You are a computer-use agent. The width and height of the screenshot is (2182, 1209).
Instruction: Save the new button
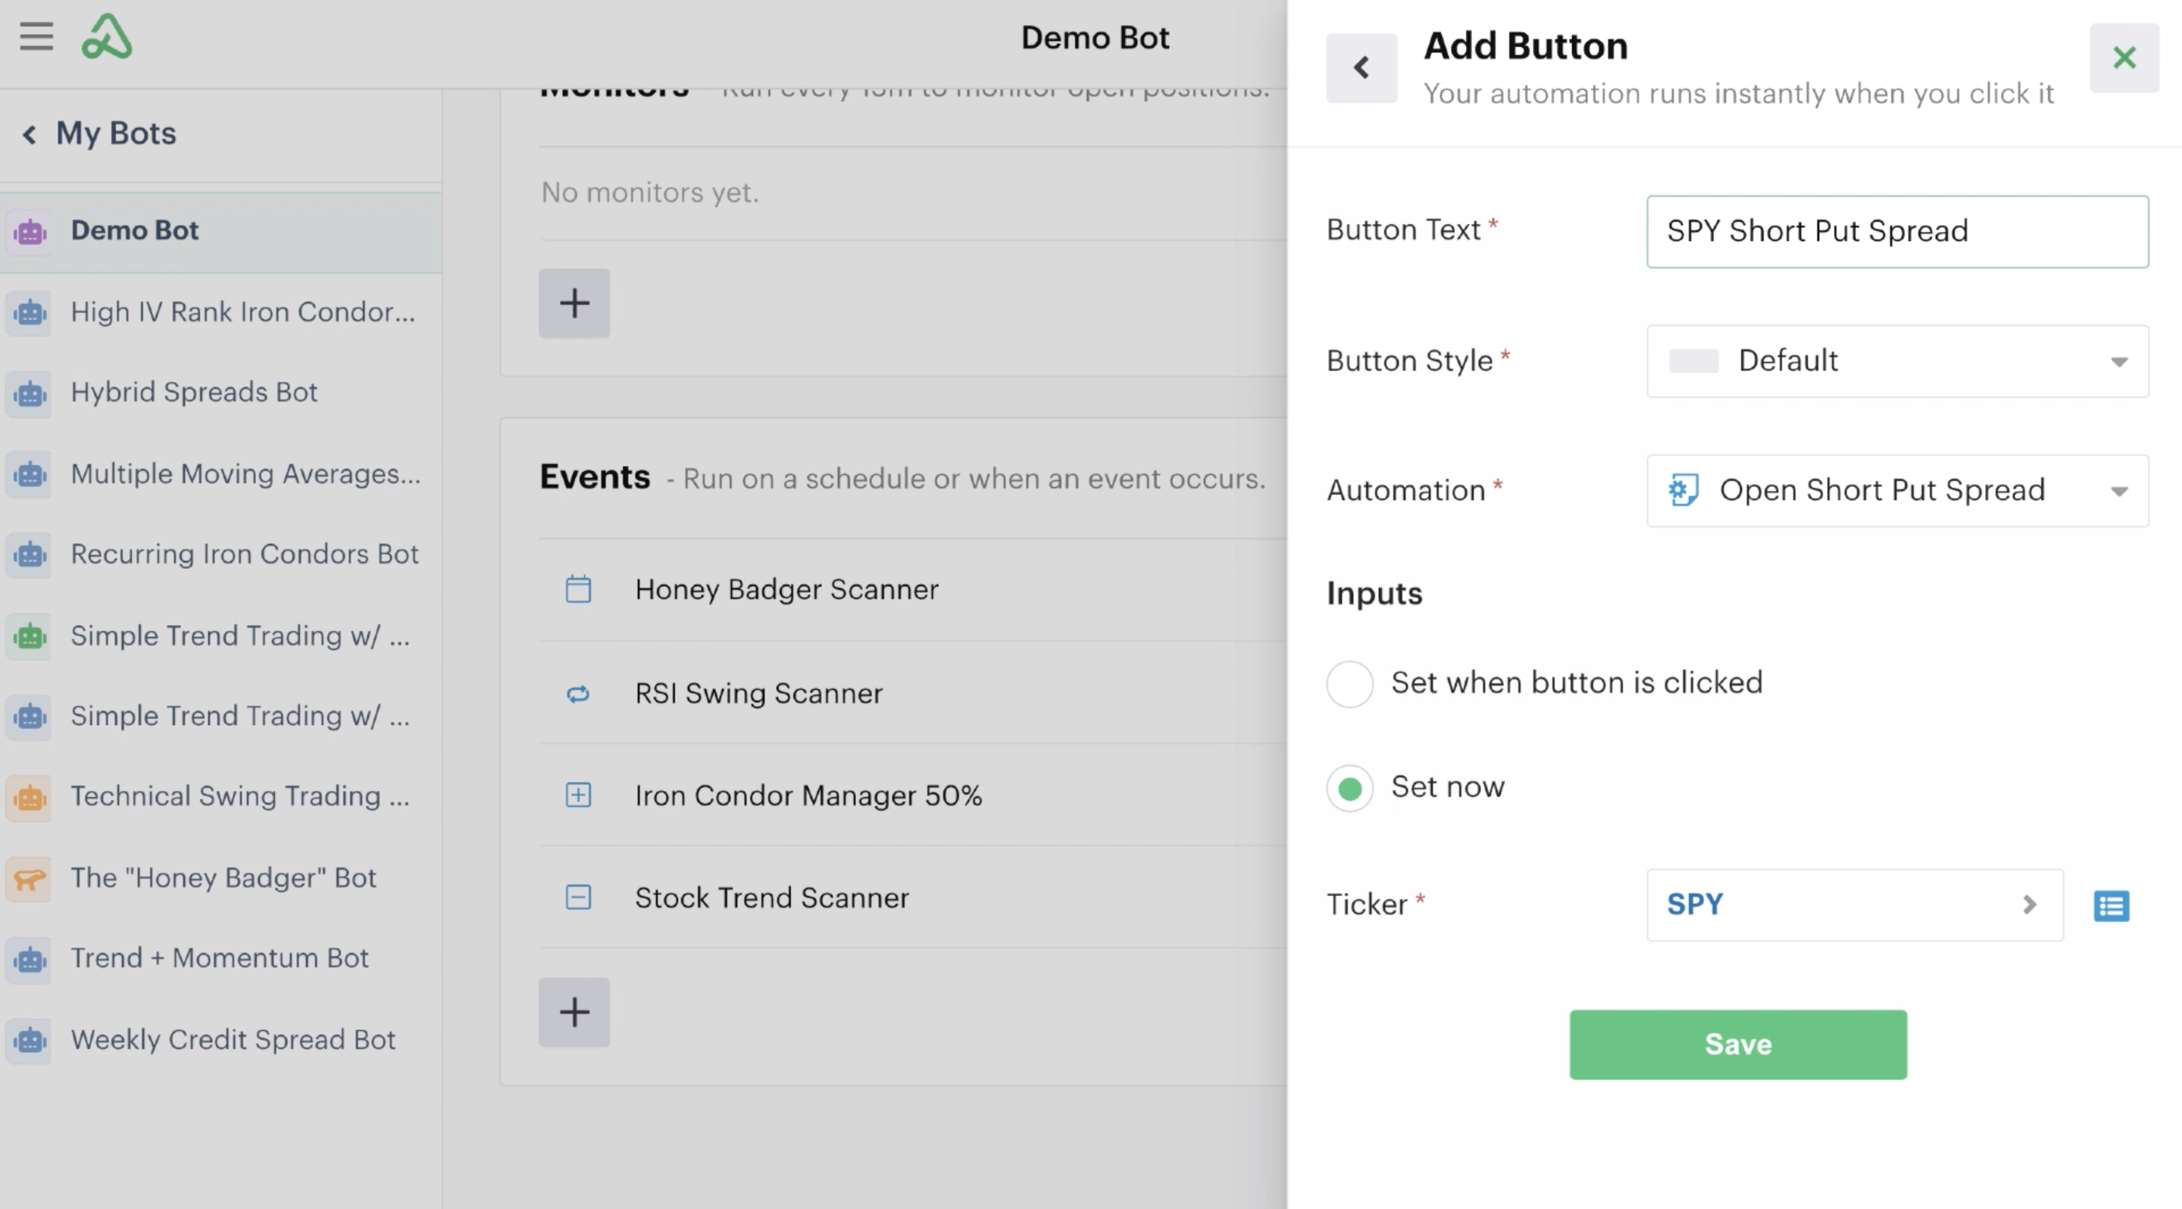(1738, 1045)
